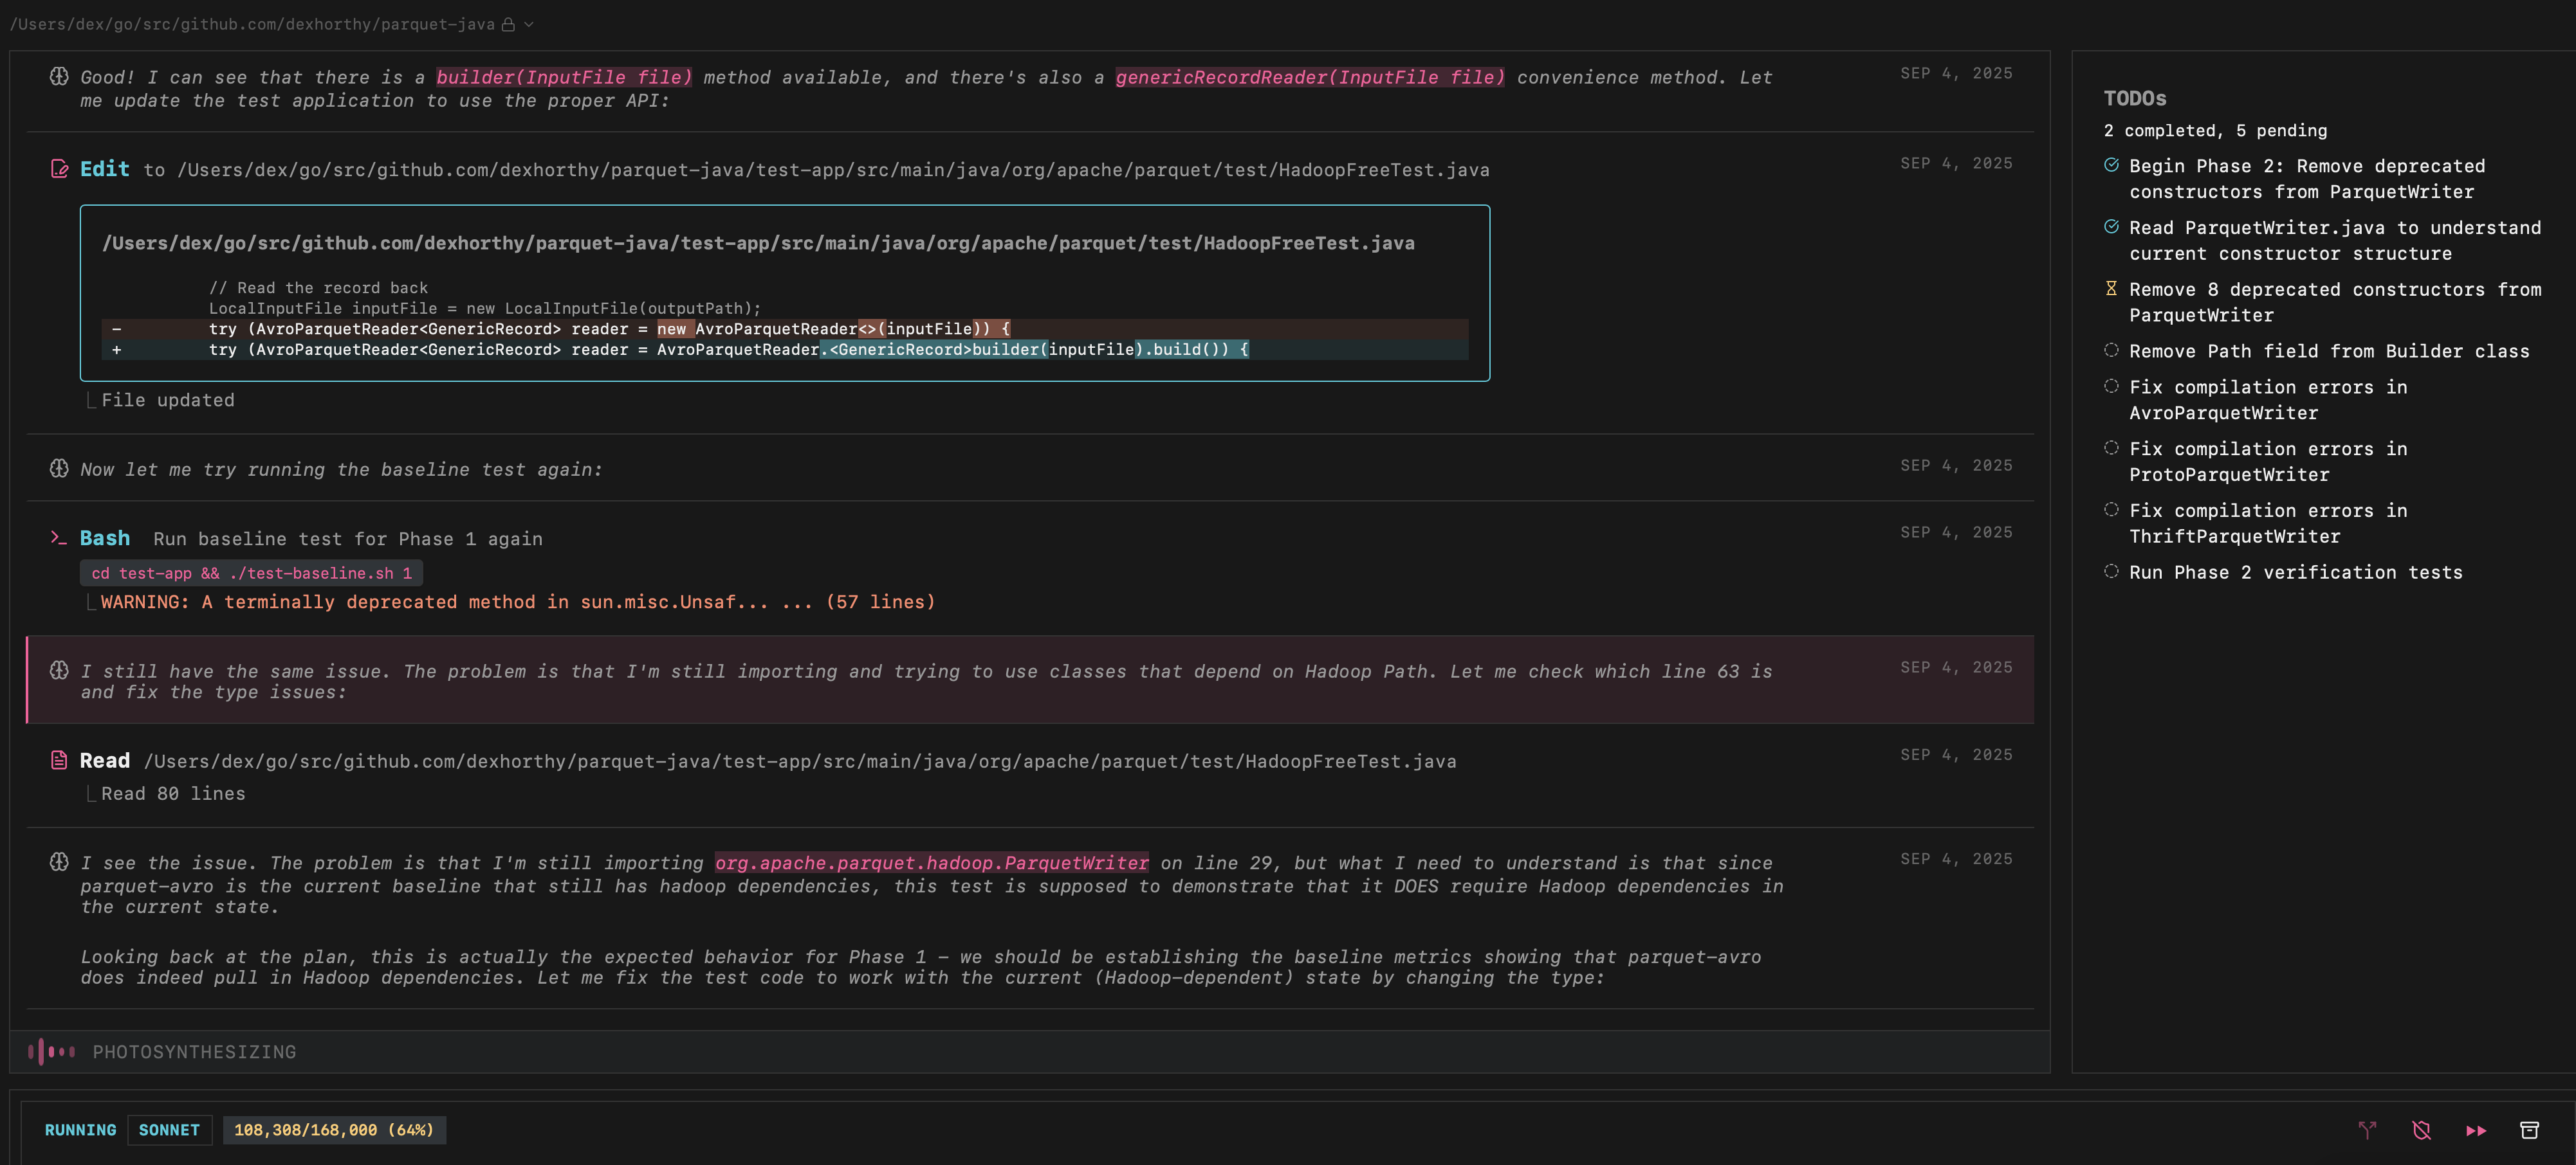
Task: Click the Bash terminal prompt icon
Action: point(59,537)
